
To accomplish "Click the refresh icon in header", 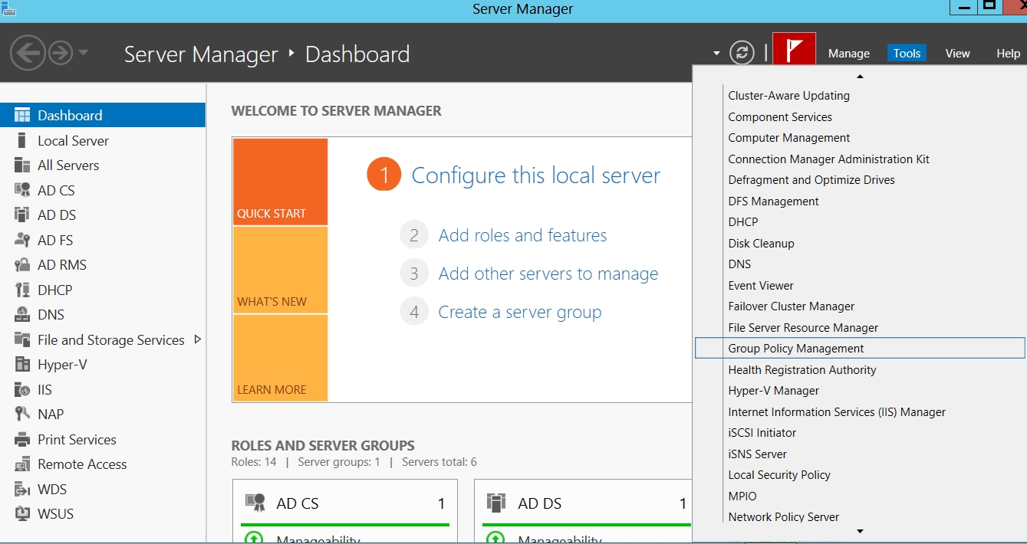I will tap(742, 53).
